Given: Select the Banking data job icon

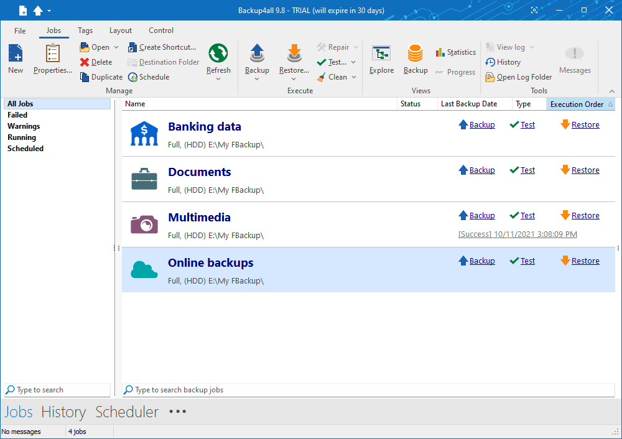Looking at the screenshot, I should [144, 134].
